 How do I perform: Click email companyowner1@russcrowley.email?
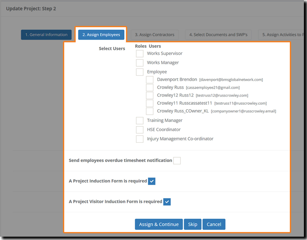244,111
